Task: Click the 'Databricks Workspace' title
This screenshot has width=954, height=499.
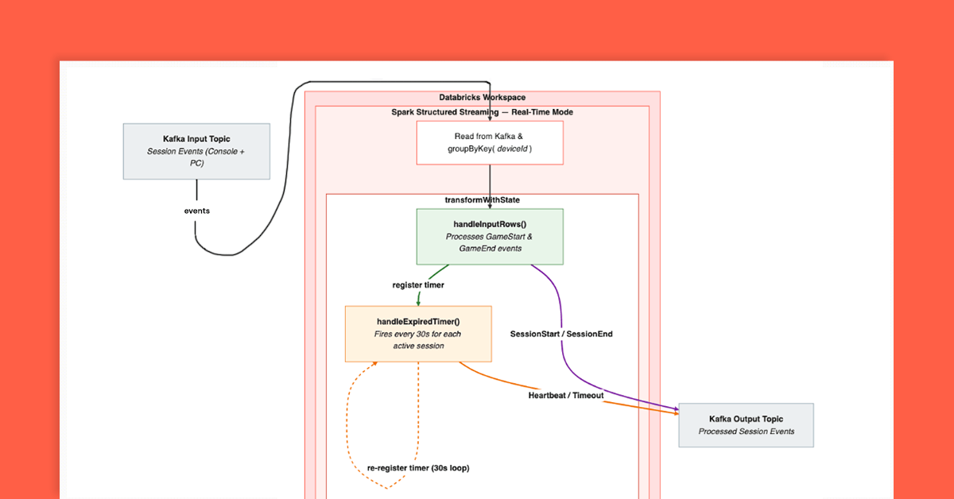Action: tap(482, 98)
